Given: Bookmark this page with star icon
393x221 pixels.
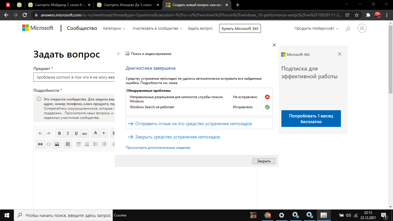Looking at the screenshot, I should [x=357, y=15].
